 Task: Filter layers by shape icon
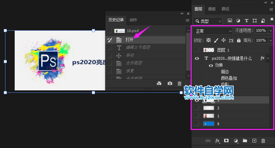pyautogui.click(x=255, y=21)
